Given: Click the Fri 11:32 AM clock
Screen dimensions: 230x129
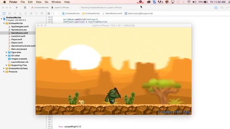Looking at the screenshot, I should click(x=218, y=2).
